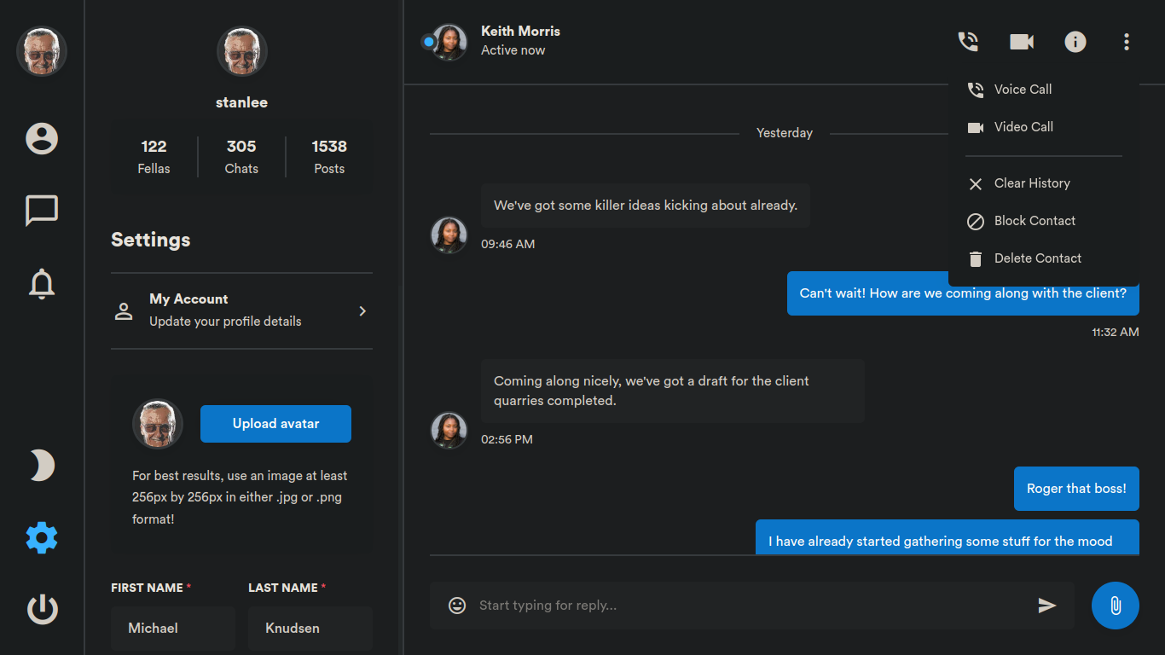Open the profile icon in left sidebar
The height and width of the screenshot is (655, 1165).
click(x=42, y=138)
